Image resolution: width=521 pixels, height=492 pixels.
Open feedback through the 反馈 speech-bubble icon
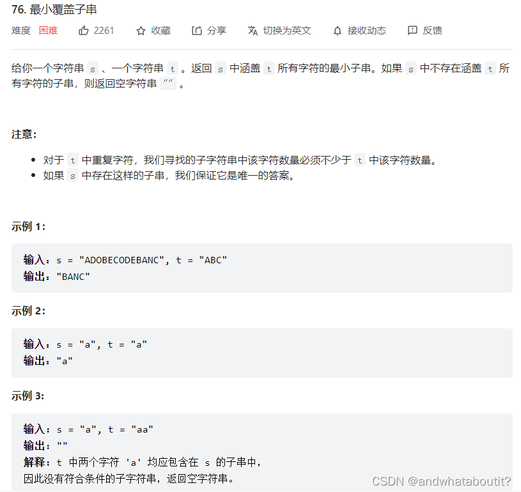point(412,30)
